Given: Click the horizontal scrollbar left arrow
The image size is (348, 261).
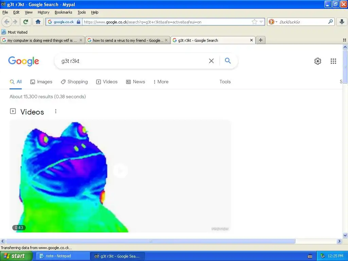Looking at the screenshot, I should pyautogui.click(x=3, y=241).
